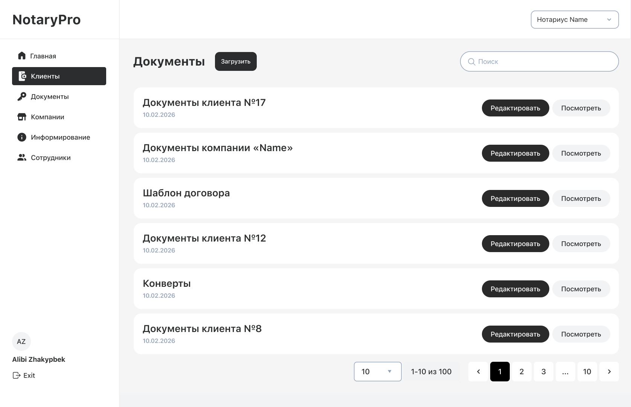Go to the next page arrow

pos(609,372)
